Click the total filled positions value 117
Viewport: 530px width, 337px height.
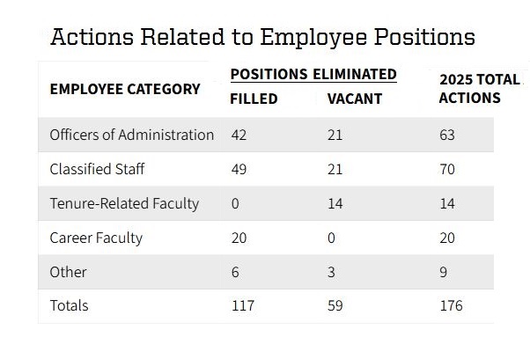(243, 305)
